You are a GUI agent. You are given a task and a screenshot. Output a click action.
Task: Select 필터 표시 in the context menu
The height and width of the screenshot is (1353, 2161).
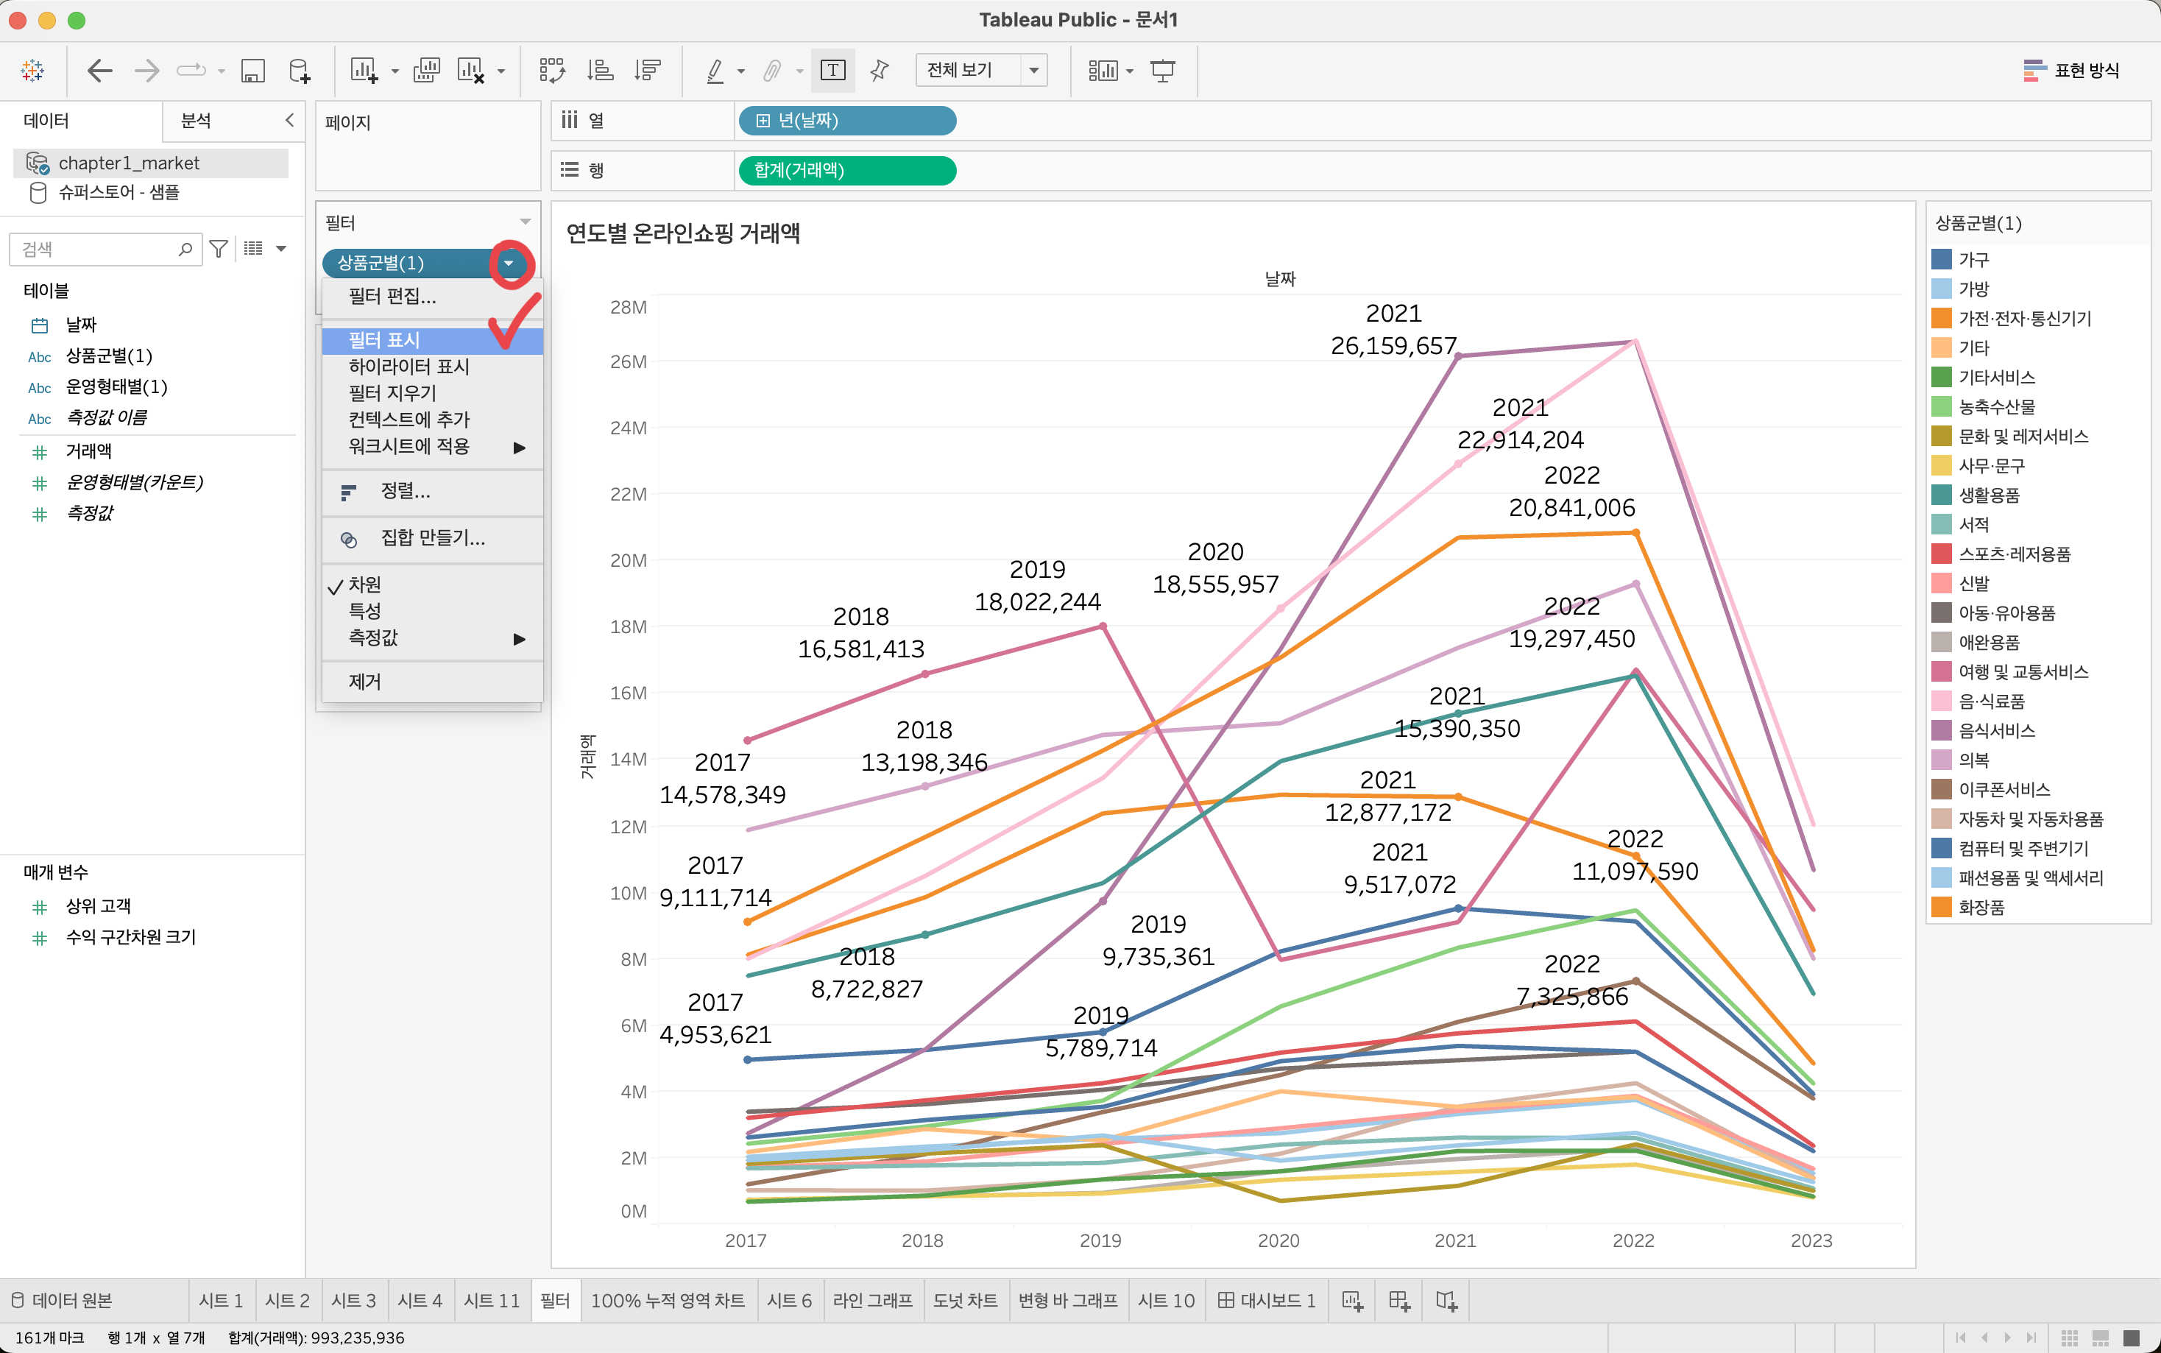point(385,340)
